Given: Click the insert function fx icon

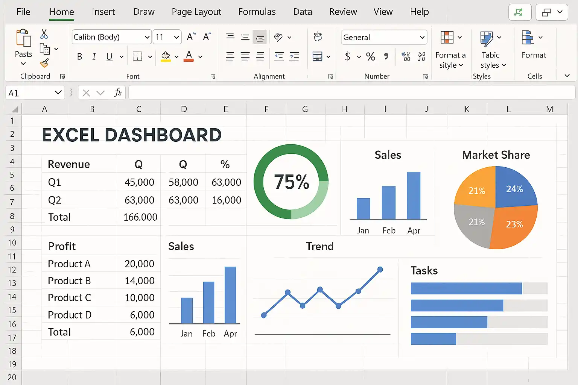Looking at the screenshot, I should pos(118,93).
